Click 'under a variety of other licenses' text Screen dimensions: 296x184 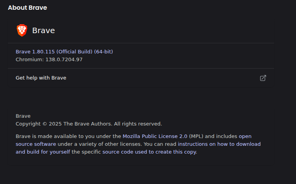point(99,144)
